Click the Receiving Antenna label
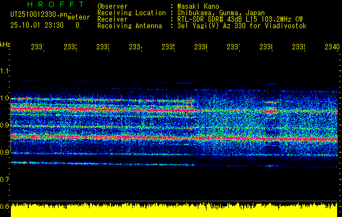 click(x=129, y=26)
